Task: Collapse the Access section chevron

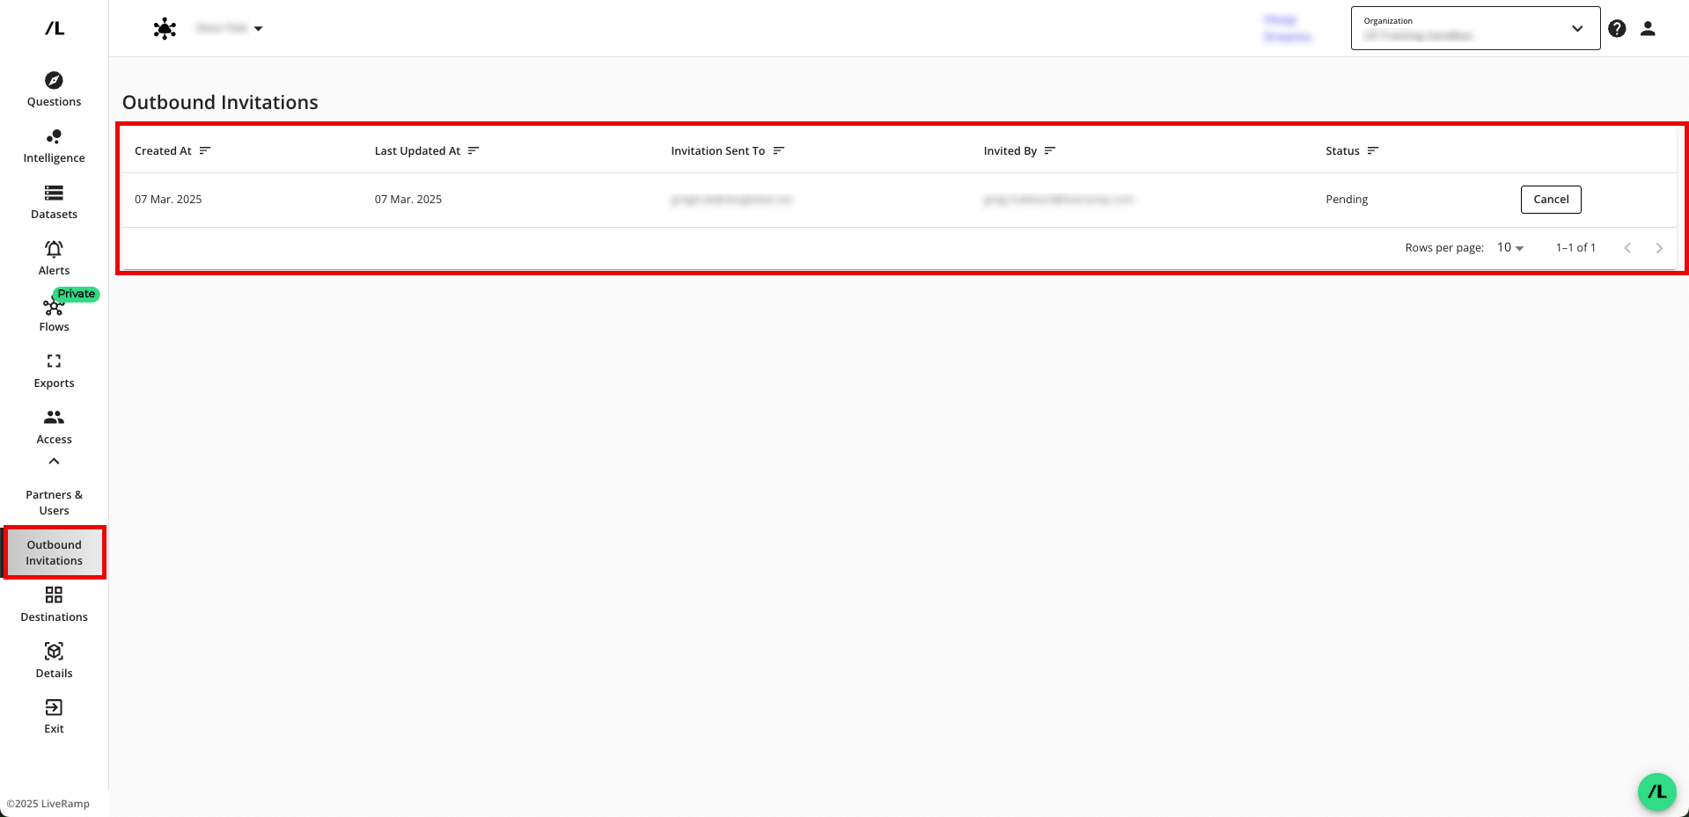Action: [x=54, y=462]
